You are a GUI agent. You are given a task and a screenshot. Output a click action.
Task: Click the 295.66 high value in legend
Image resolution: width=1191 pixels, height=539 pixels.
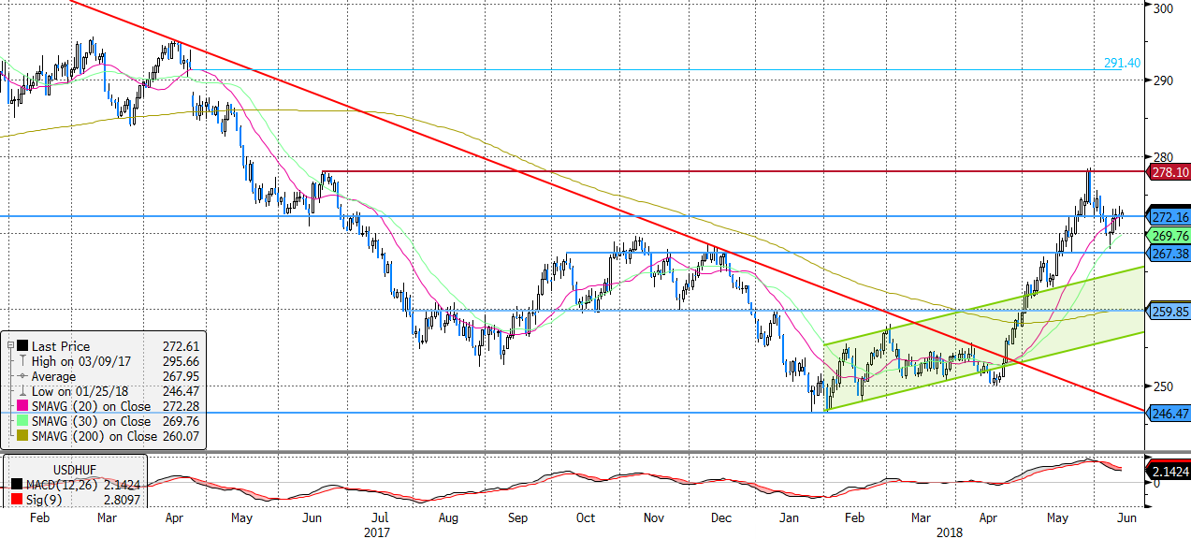click(183, 361)
